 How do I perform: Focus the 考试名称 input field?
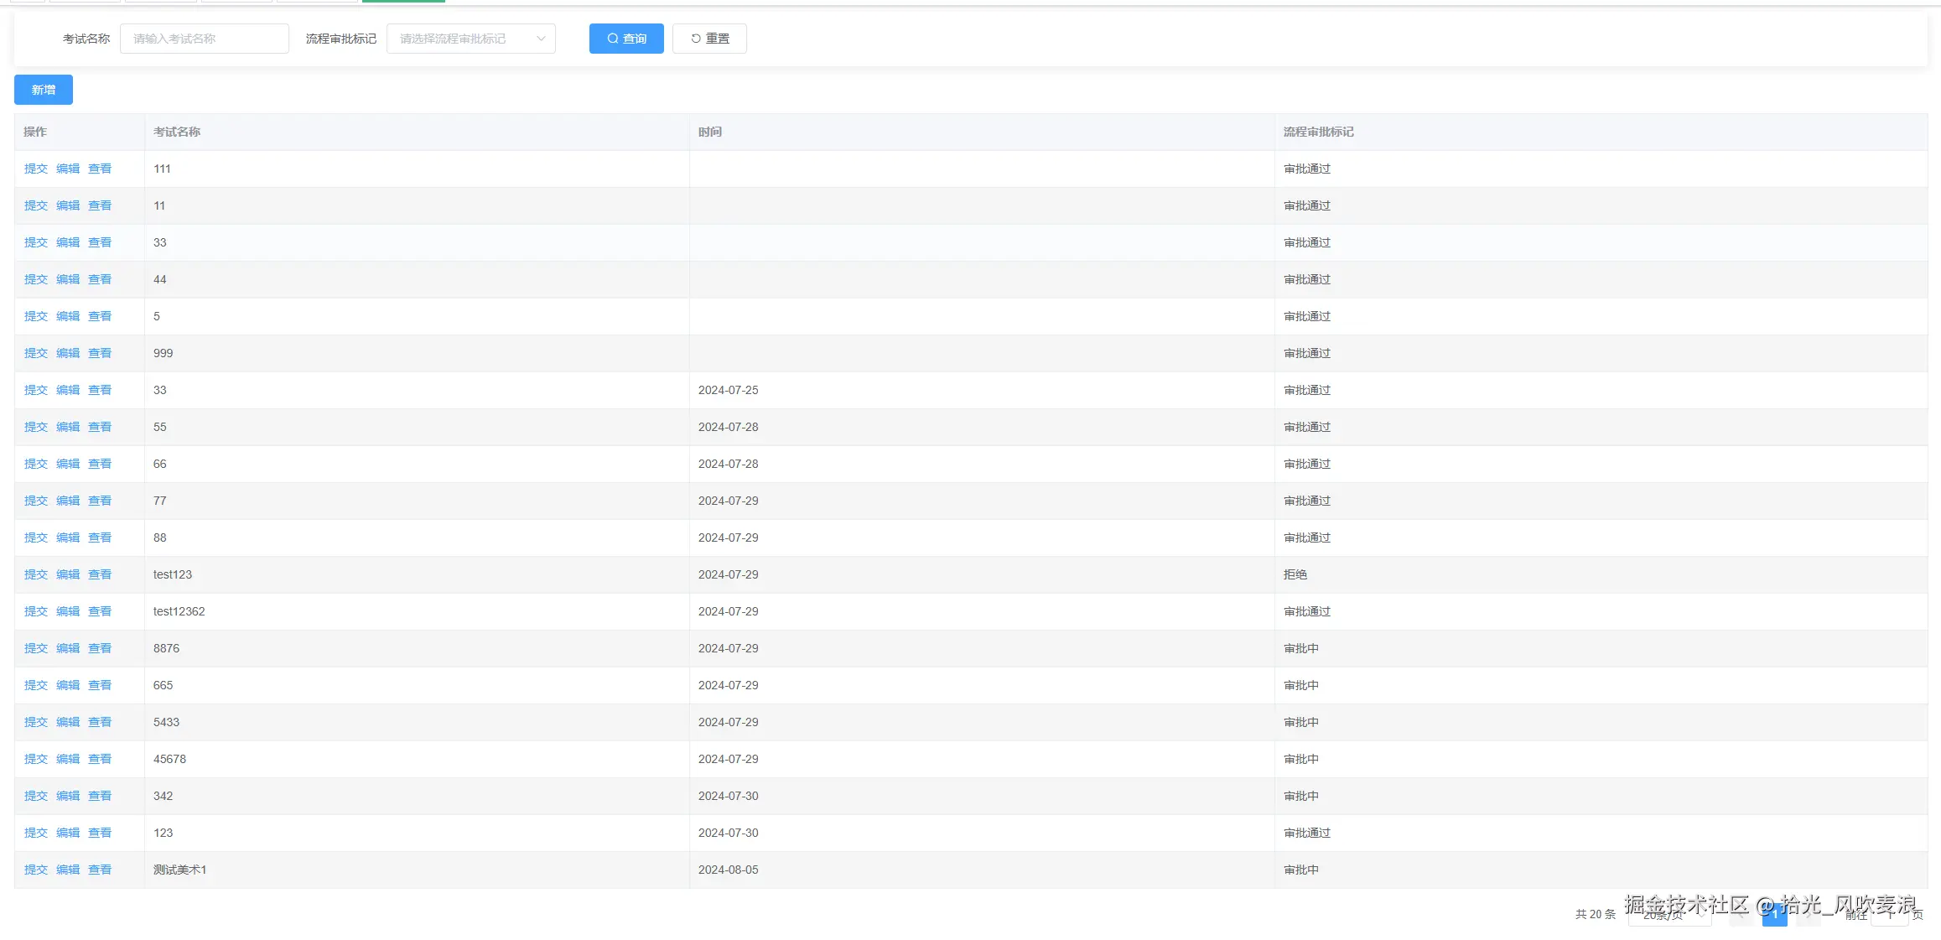[x=204, y=39]
